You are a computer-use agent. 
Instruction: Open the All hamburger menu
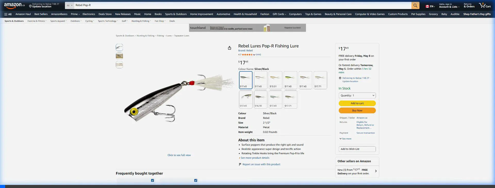coord(8,14)
